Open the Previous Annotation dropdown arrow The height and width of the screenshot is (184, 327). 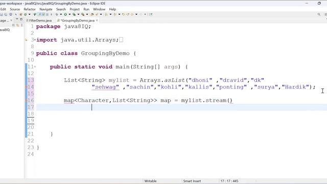pyautogui.click(x=119, y=14)
